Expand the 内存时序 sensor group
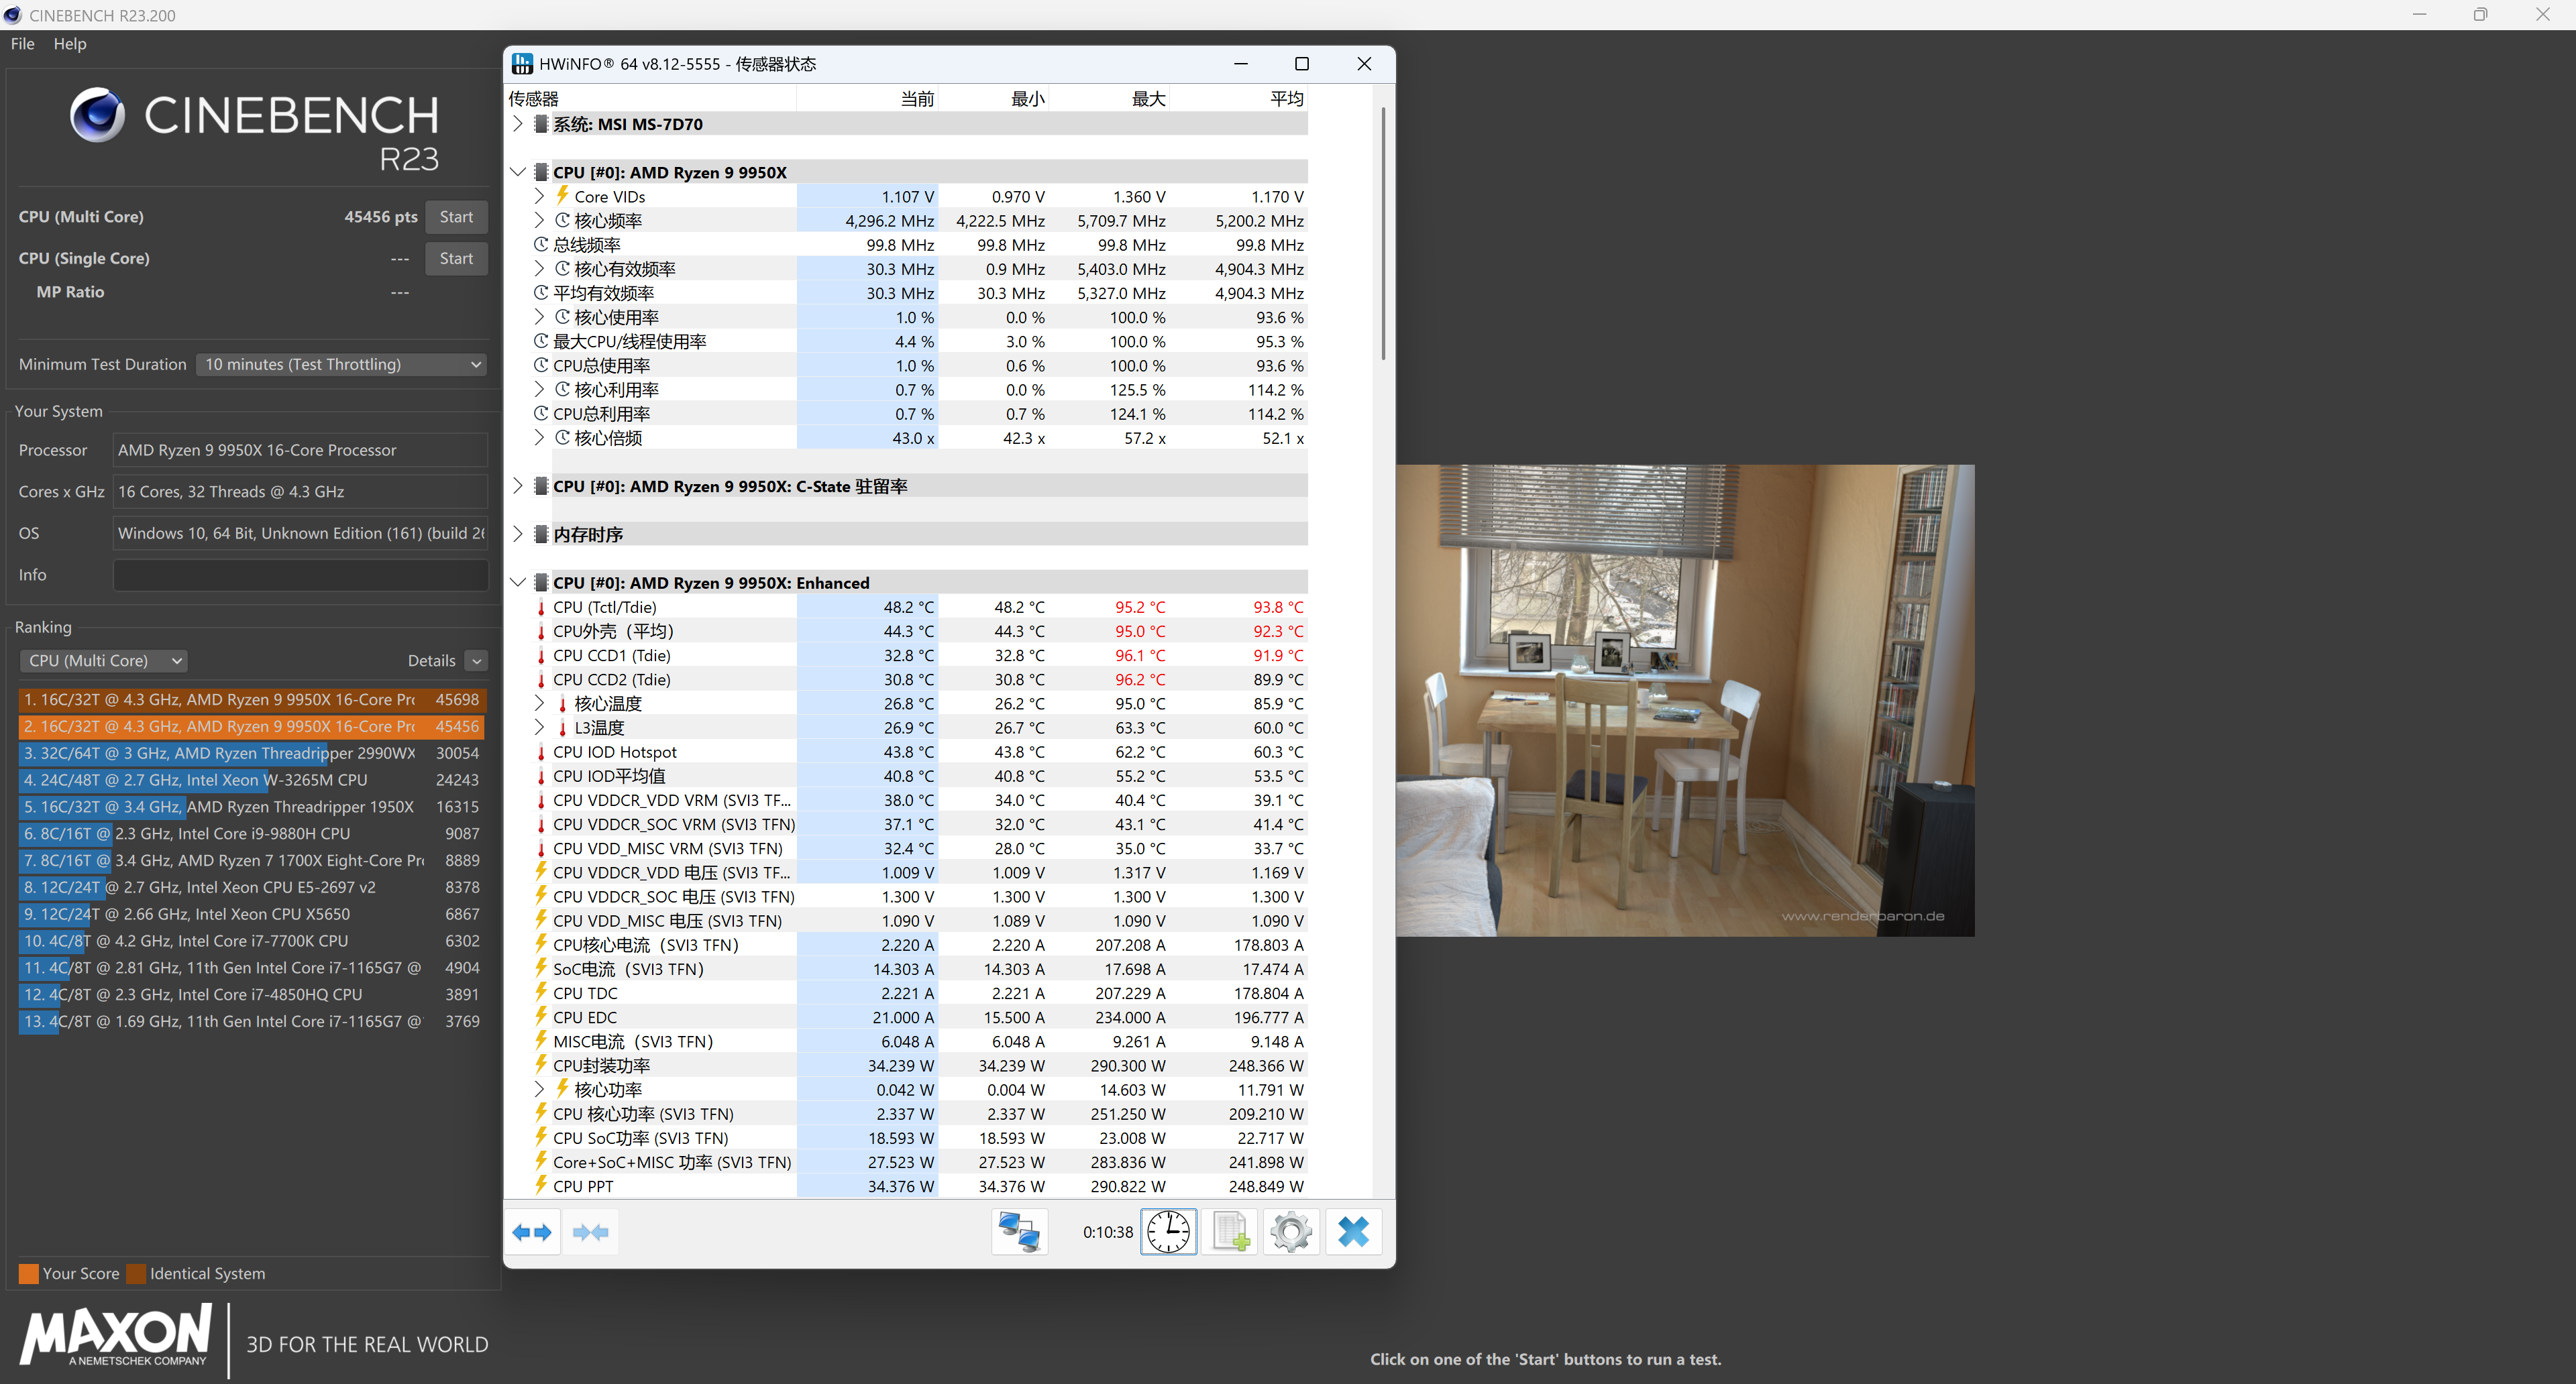 517,534
